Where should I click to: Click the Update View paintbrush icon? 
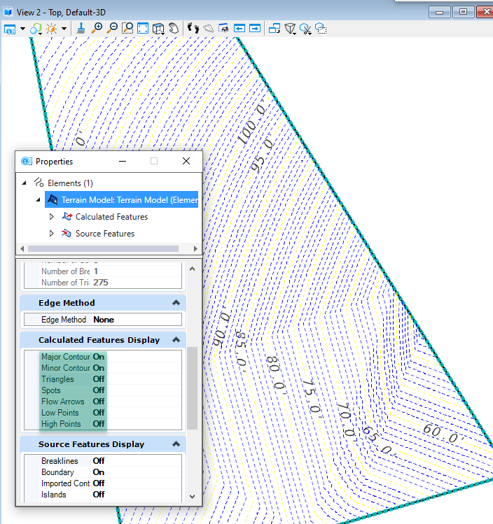(81, 28)
